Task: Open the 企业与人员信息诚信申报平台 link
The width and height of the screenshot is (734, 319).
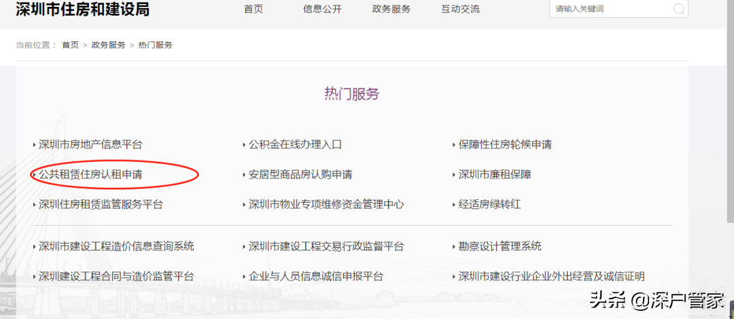Action: pos(316,276)
